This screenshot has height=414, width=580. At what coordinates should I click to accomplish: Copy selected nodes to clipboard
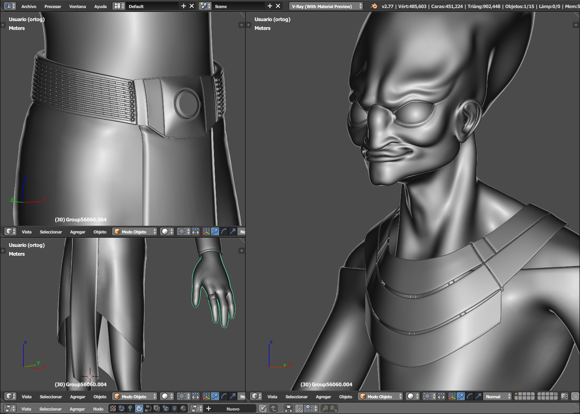pyautogui.click(x=325, y=409)
